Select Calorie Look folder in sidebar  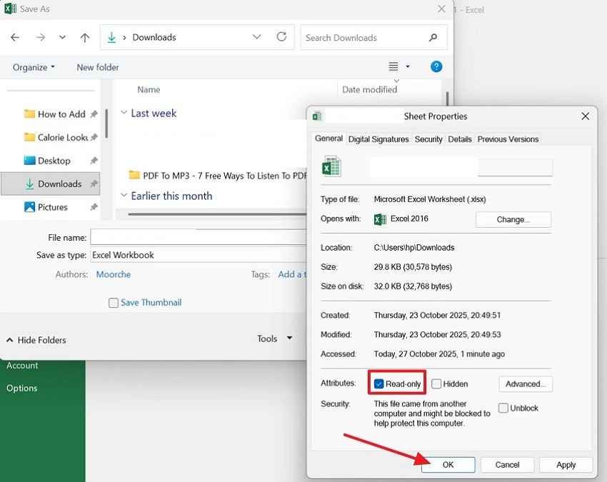click(x=56, y=137)
